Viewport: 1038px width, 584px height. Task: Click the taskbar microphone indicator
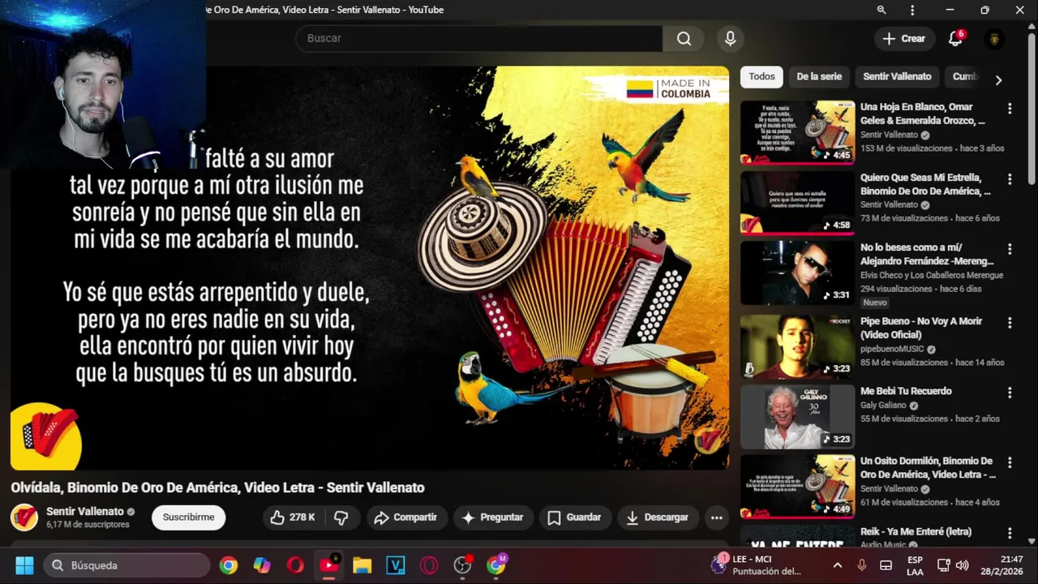point(862,565)
